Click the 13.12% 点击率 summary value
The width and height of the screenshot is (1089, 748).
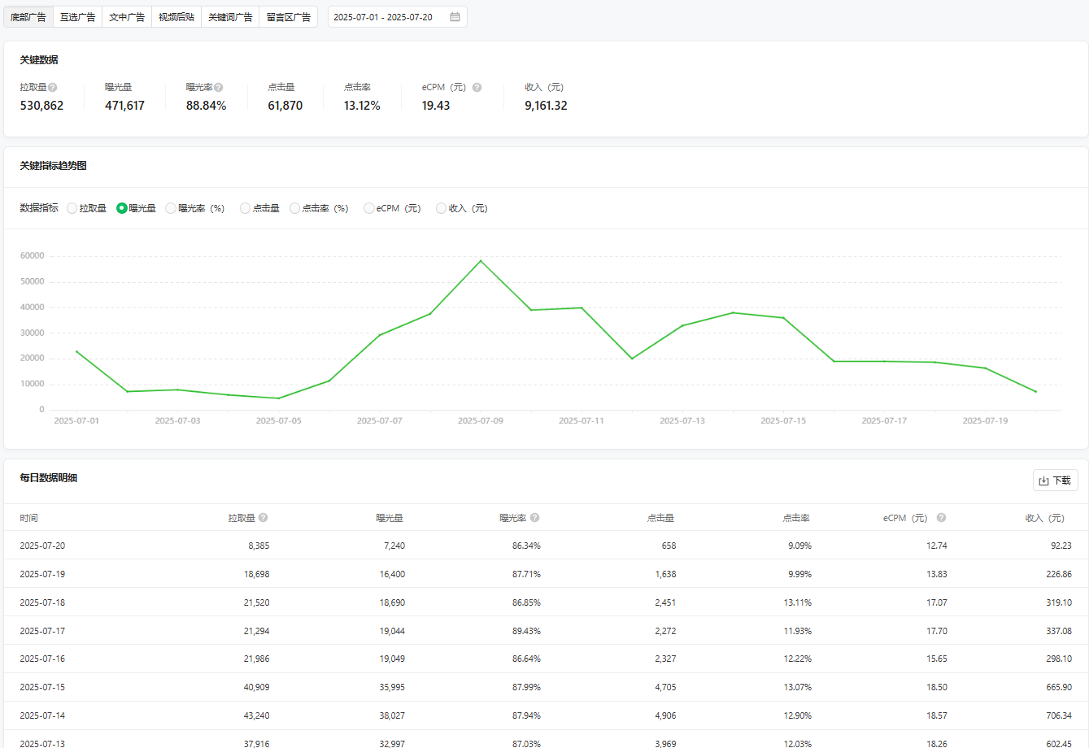[362, 106]
